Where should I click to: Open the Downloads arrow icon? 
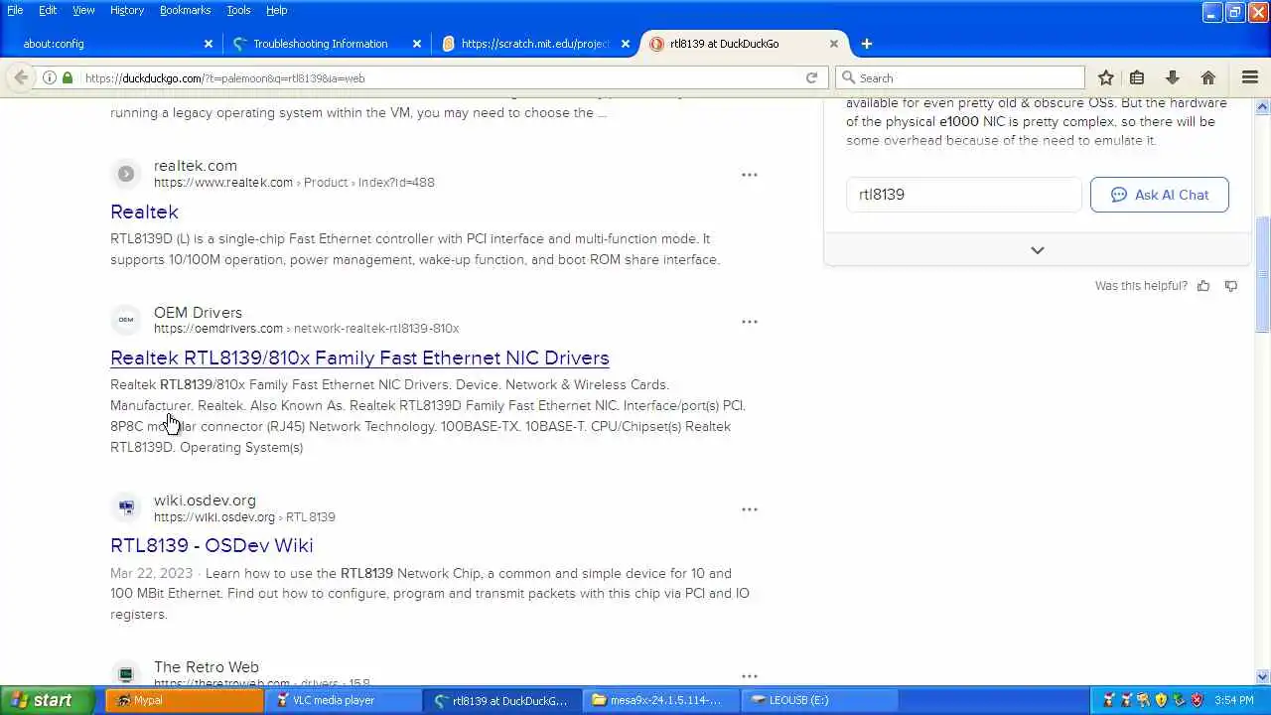[1173, 77]
